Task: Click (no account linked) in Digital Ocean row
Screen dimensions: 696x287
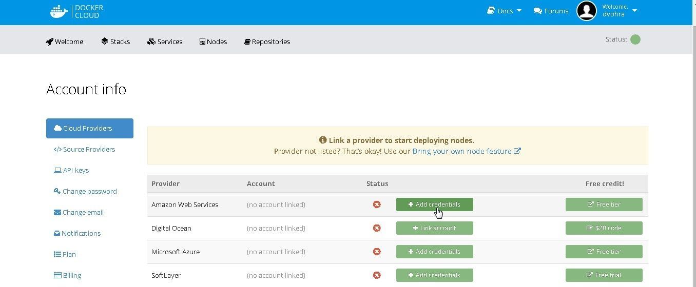Action: [x=276, y=228]
